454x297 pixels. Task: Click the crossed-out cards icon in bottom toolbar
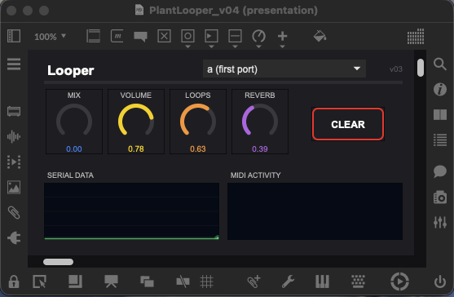(183, 281)
